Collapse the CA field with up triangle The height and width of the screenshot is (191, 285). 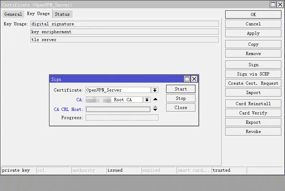point(155,99)
